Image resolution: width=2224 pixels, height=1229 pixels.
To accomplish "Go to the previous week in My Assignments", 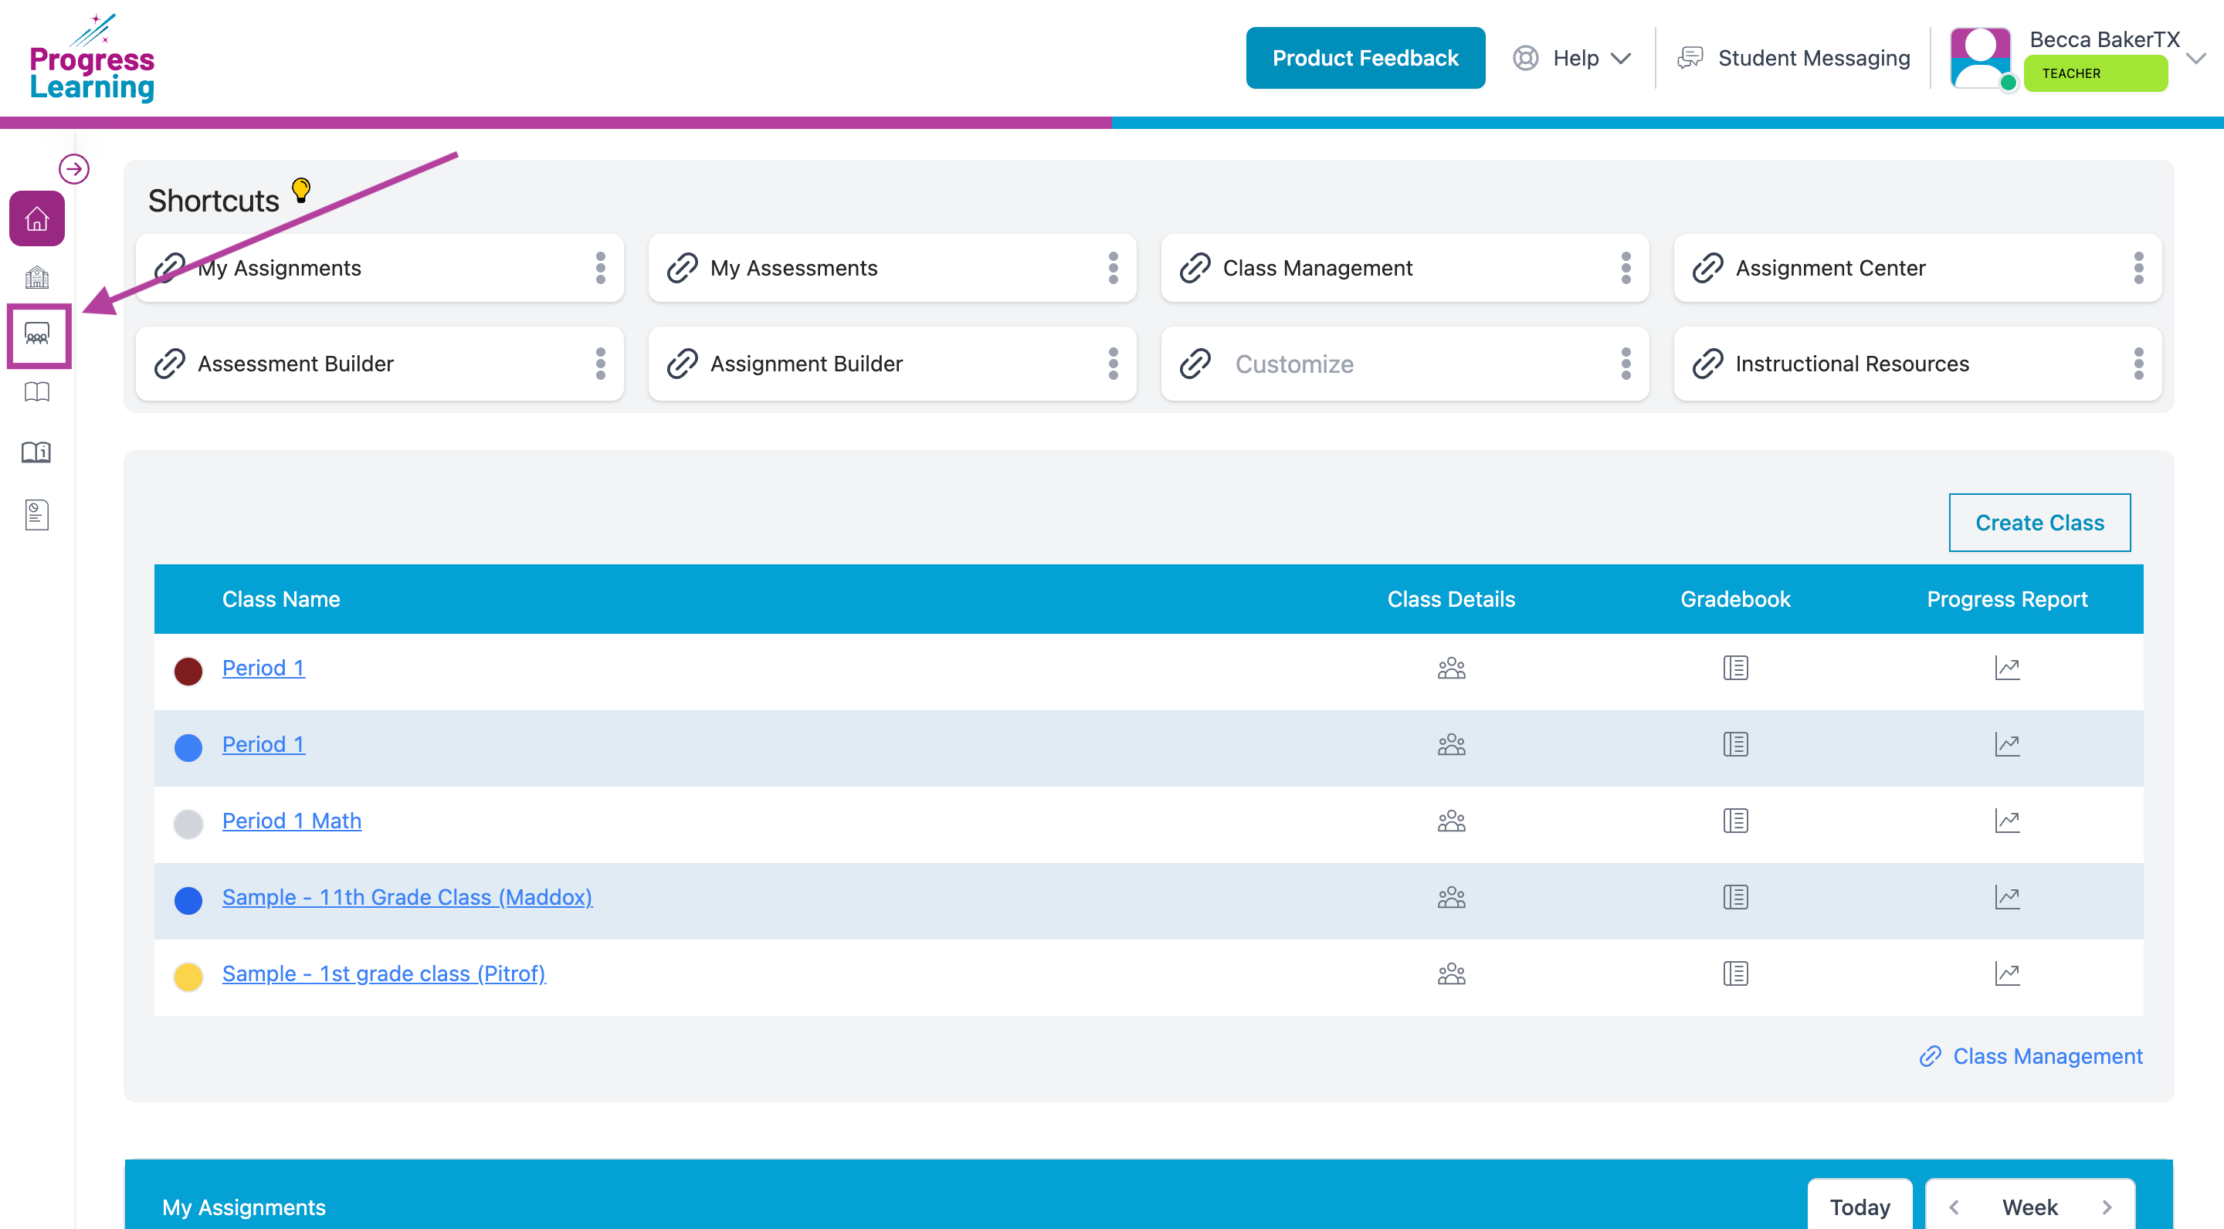I will (x=1954, y=1207).
